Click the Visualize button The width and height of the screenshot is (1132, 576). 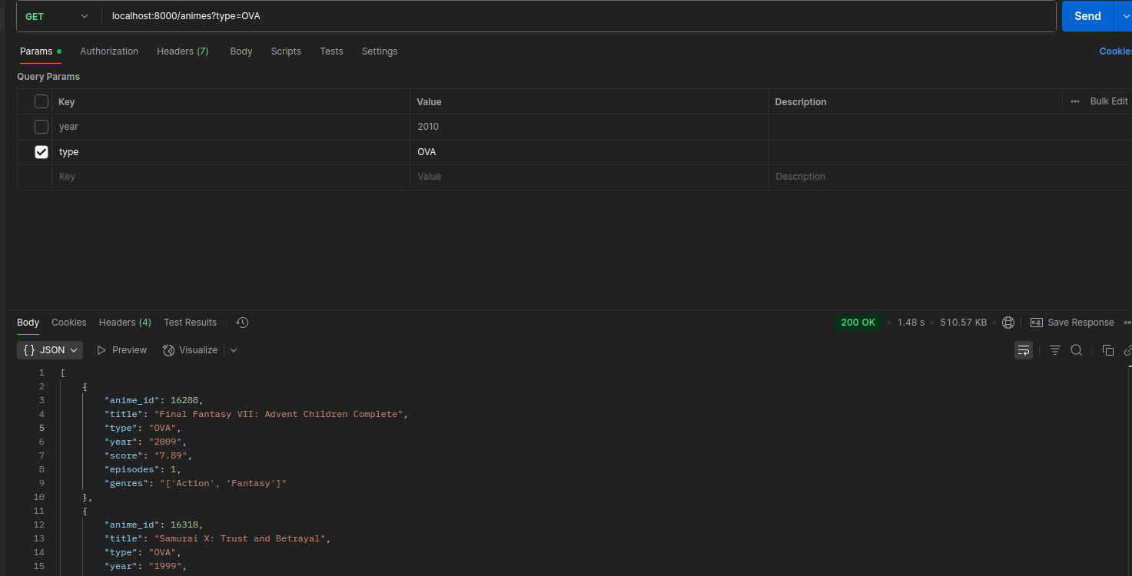[x=190, y=350]
